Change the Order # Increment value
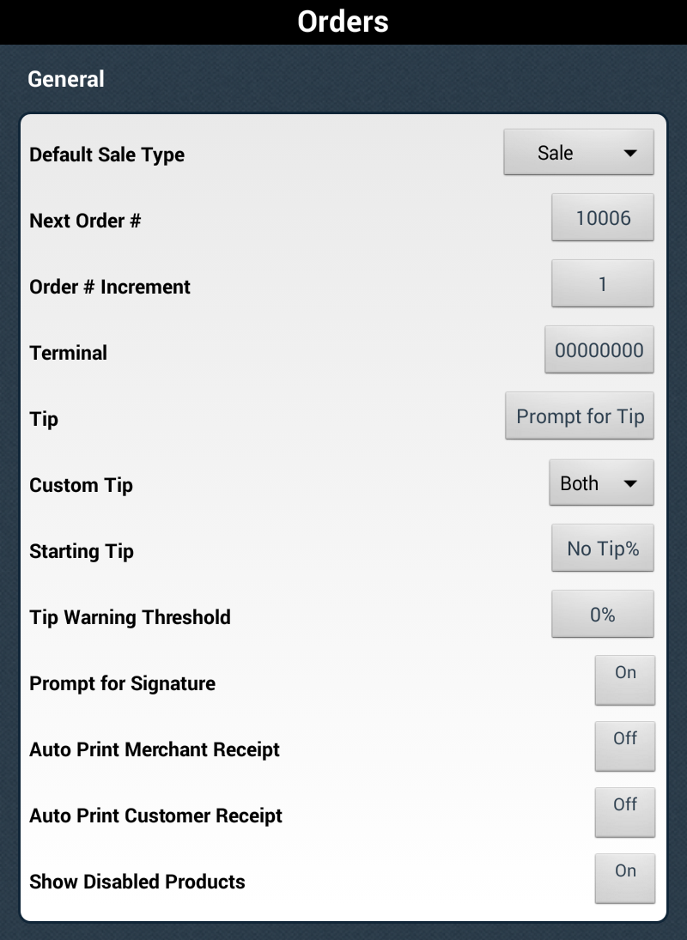Screen dimensions: 687x940 (603, 284)
